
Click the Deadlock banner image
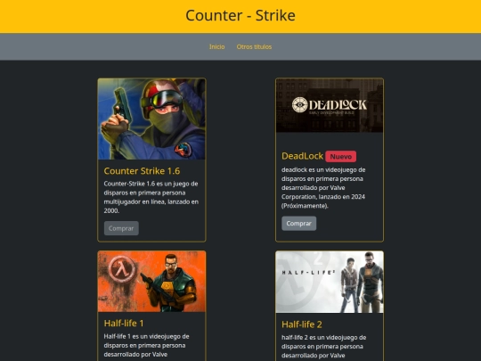coord(330,105)
